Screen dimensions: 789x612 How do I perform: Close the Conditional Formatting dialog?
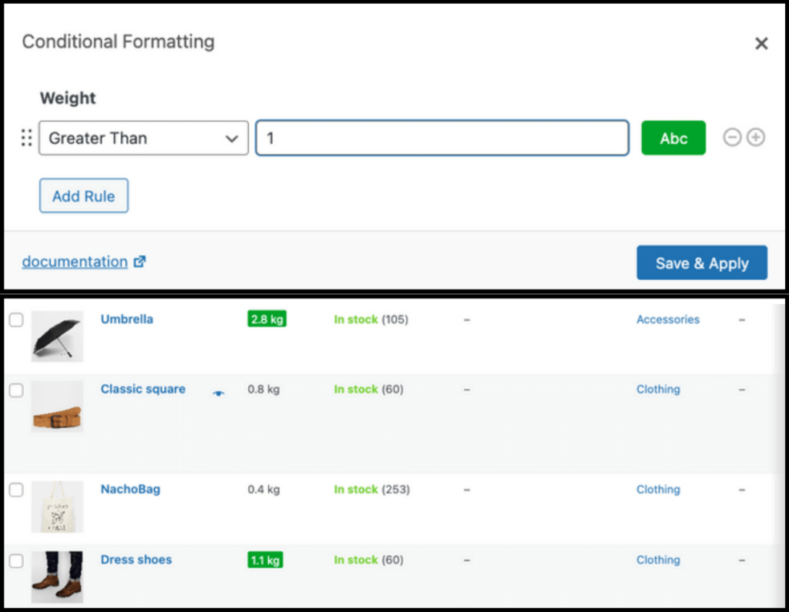(x=761, y=44)
